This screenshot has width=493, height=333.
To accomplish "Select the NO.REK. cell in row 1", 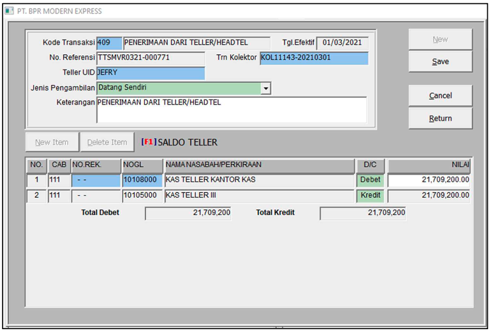I will (95, 180).
